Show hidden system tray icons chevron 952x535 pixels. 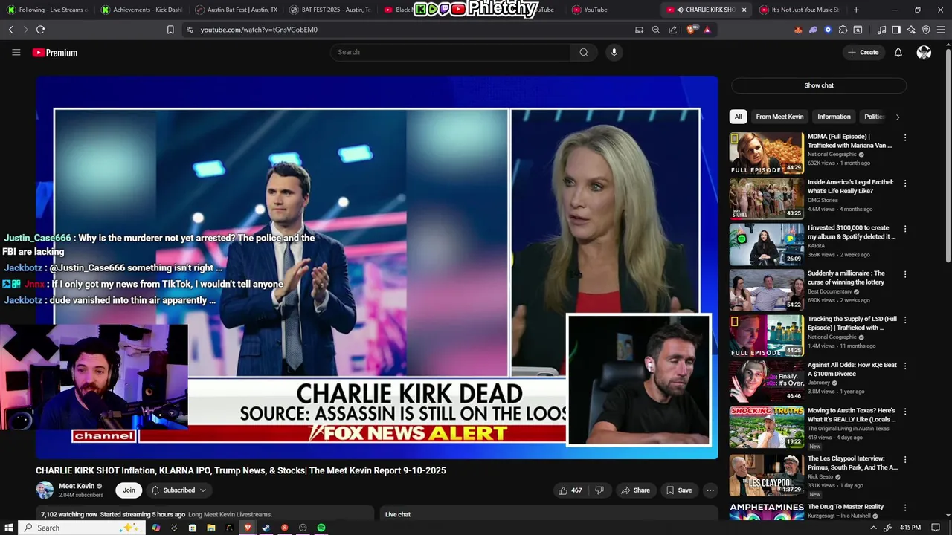[x=873, y=528]
